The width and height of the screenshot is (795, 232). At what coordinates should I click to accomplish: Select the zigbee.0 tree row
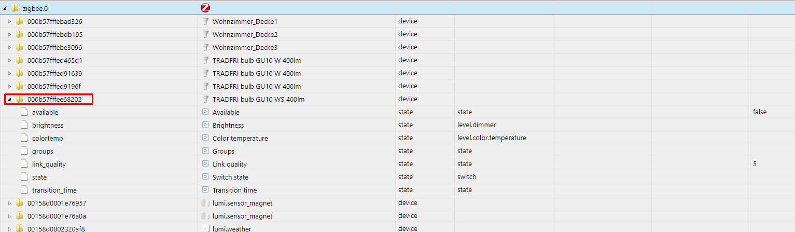coord(397,8)
